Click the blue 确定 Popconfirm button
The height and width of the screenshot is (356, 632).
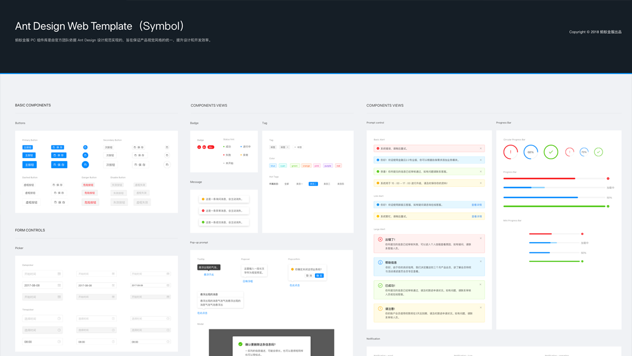[x=319, y=275]
